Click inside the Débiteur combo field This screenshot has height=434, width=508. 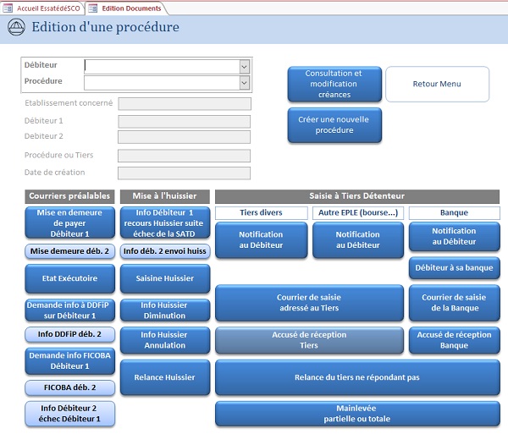coord(161,66)
